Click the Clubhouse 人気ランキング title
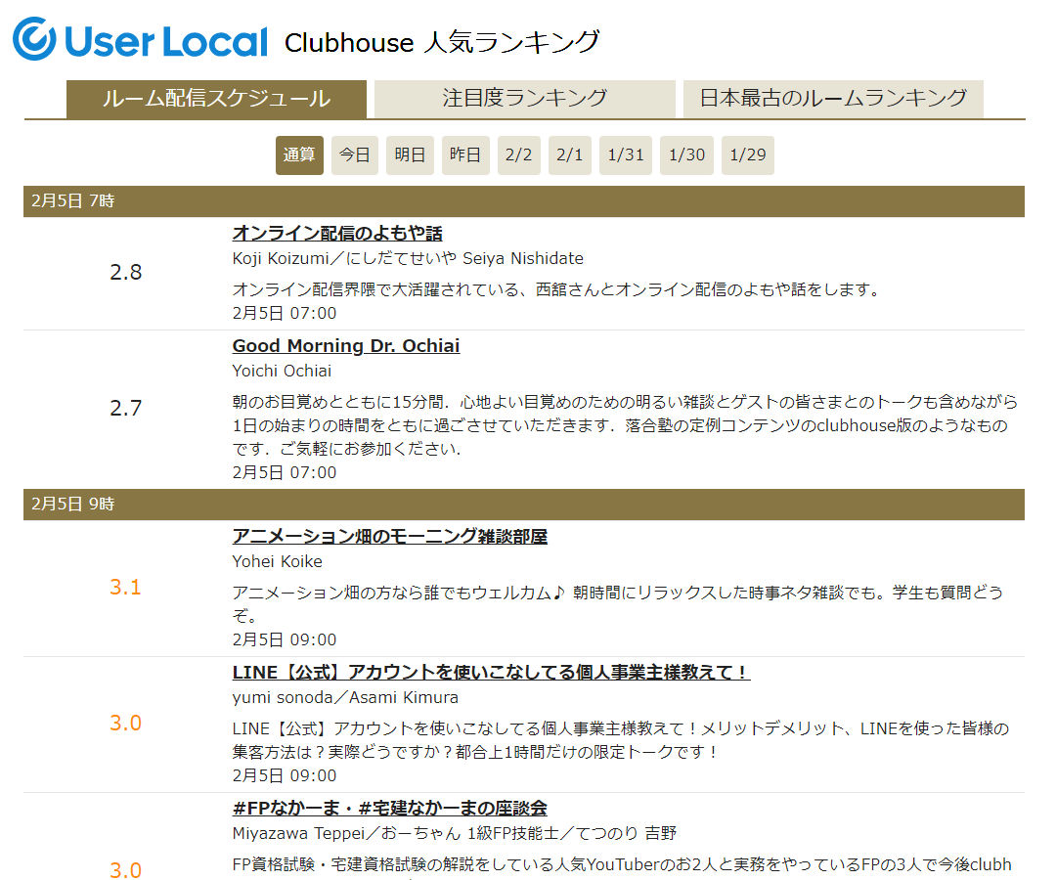1056x880 pixels. click(x=442, y=42)
